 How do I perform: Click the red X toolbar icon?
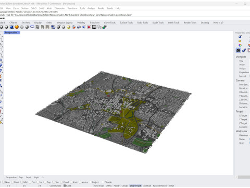[x=89, y=27]
